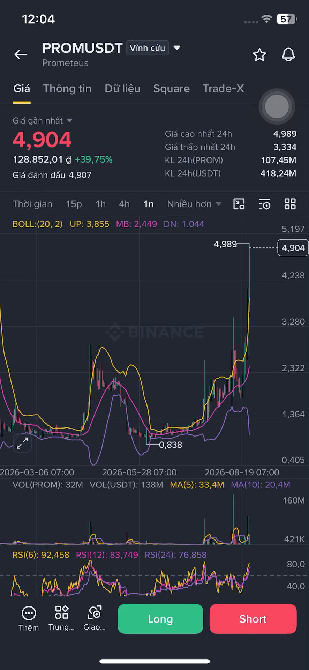Switch to the Thông tin tab

point(67,89)
